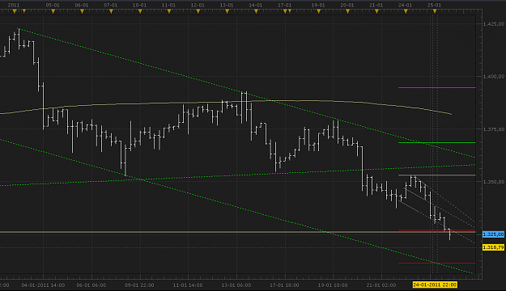Click the 17-01 18:00 time label
Viewport: 506px width, 291px height.
[x=284, y=285]
